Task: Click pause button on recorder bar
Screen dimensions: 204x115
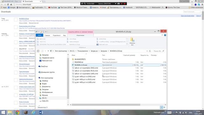Action: pyautogui.click(x=122, y=4)
